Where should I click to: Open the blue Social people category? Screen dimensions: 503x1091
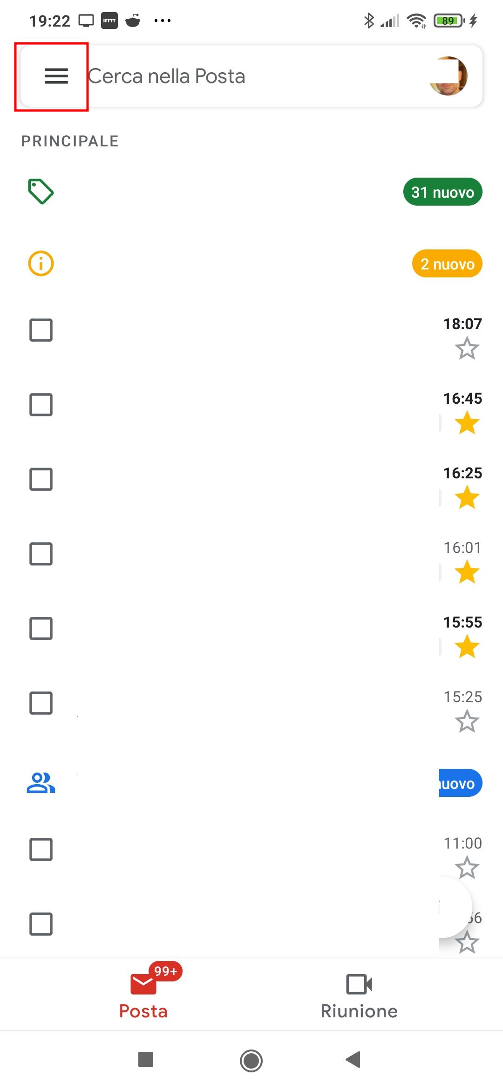(x=41, y=783)
